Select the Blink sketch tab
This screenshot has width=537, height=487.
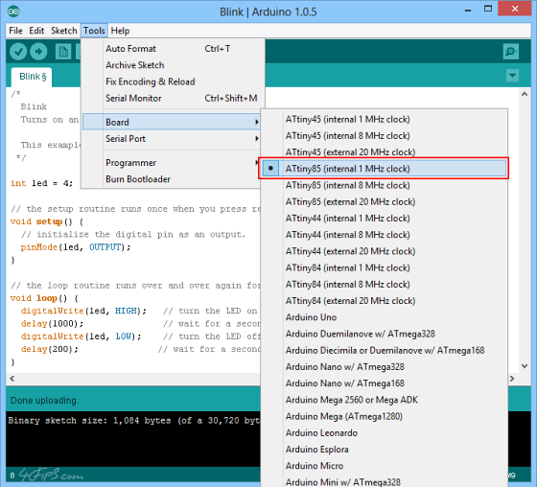click(x=32, y=77)
